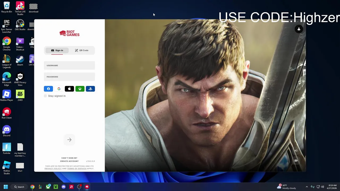Open the network tray icon
The width and height of the screenshot is (340, 191).
pos(318,187)
